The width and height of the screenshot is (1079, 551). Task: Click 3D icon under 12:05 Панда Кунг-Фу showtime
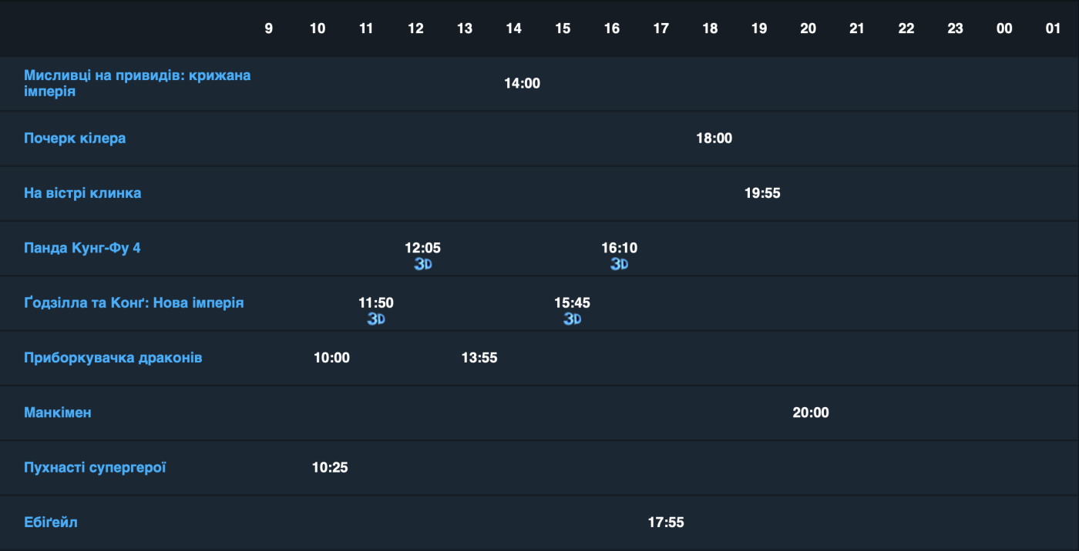tap(423, 264)
